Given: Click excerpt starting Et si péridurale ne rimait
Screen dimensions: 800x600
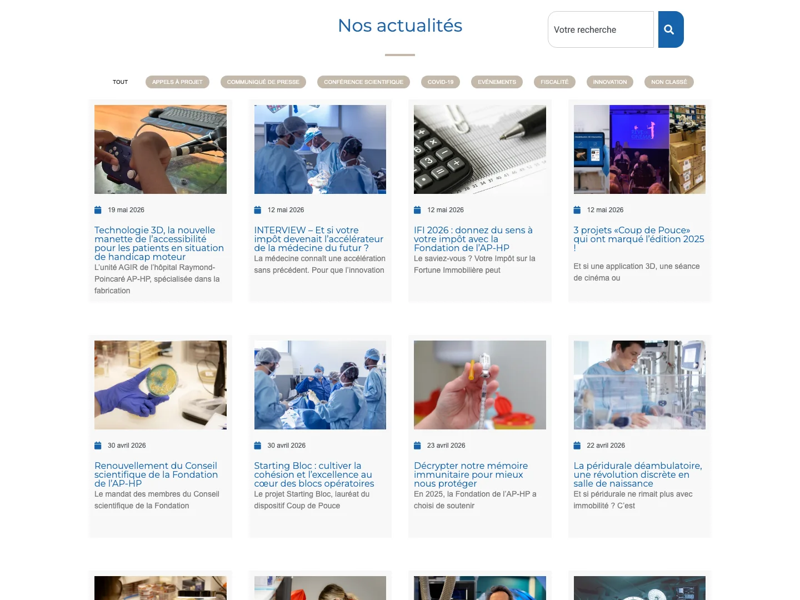Looking at the screenshot, I should click(x=633, y=500).
